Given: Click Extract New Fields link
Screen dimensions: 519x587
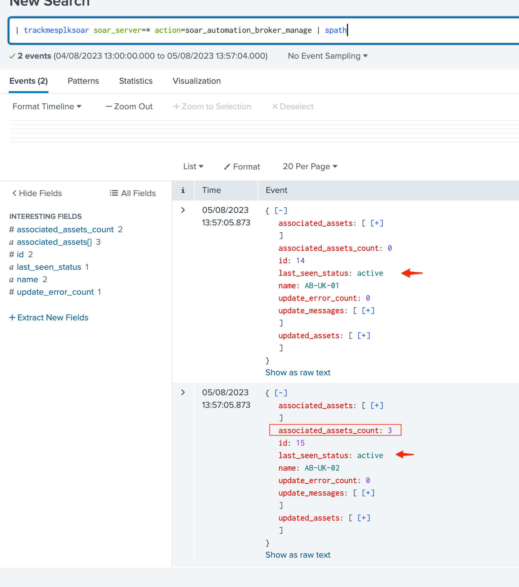Looking at the screenshot, I should coord(49,318).
